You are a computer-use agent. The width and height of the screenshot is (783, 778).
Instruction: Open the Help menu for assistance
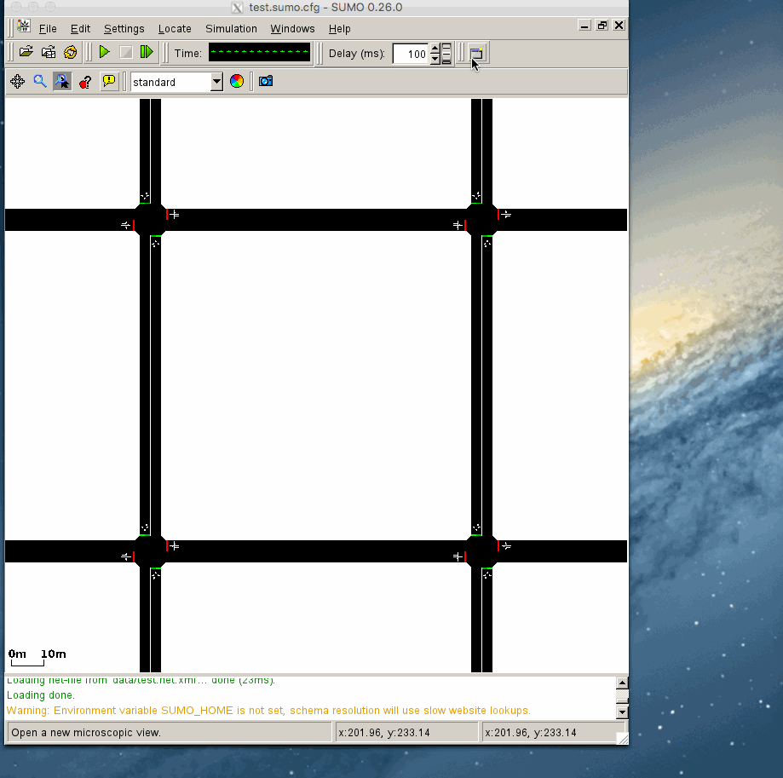point(339,28)
